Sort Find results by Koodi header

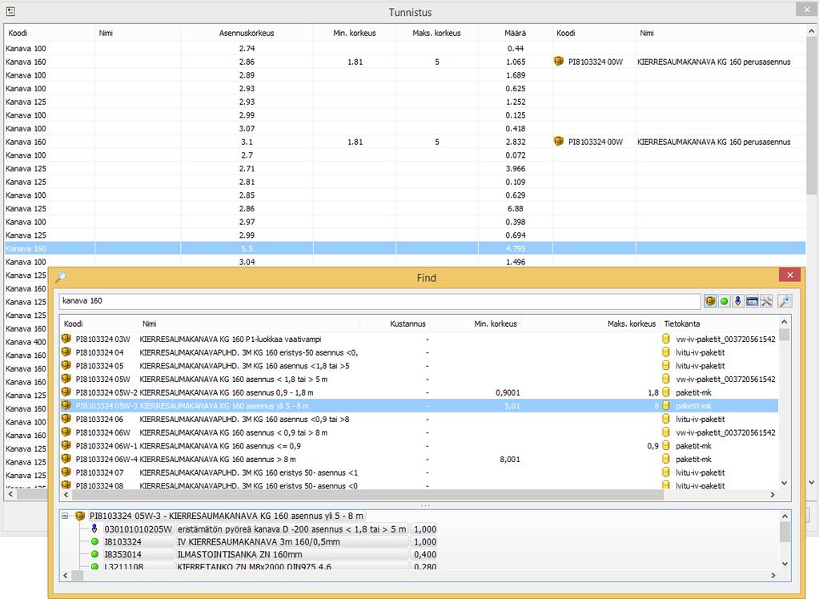tap(99, 324)
